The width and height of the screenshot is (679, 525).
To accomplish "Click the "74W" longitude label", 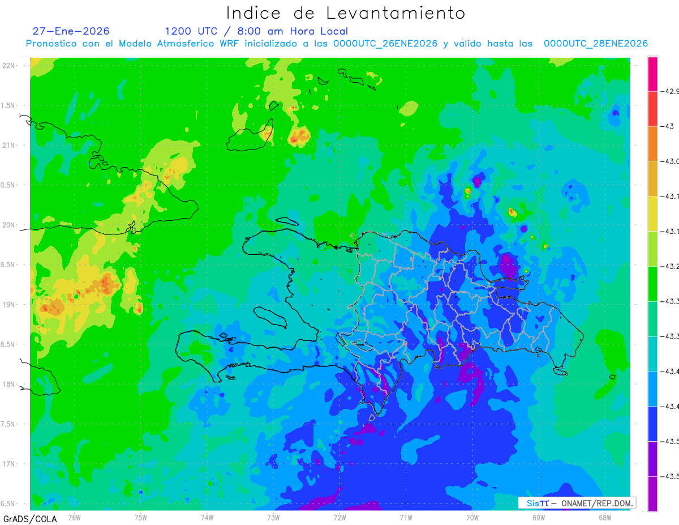I will tap(207, 517).
